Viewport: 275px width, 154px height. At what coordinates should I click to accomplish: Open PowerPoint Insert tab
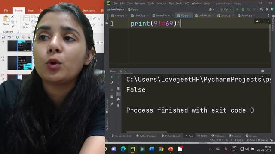tap(31, 10)
